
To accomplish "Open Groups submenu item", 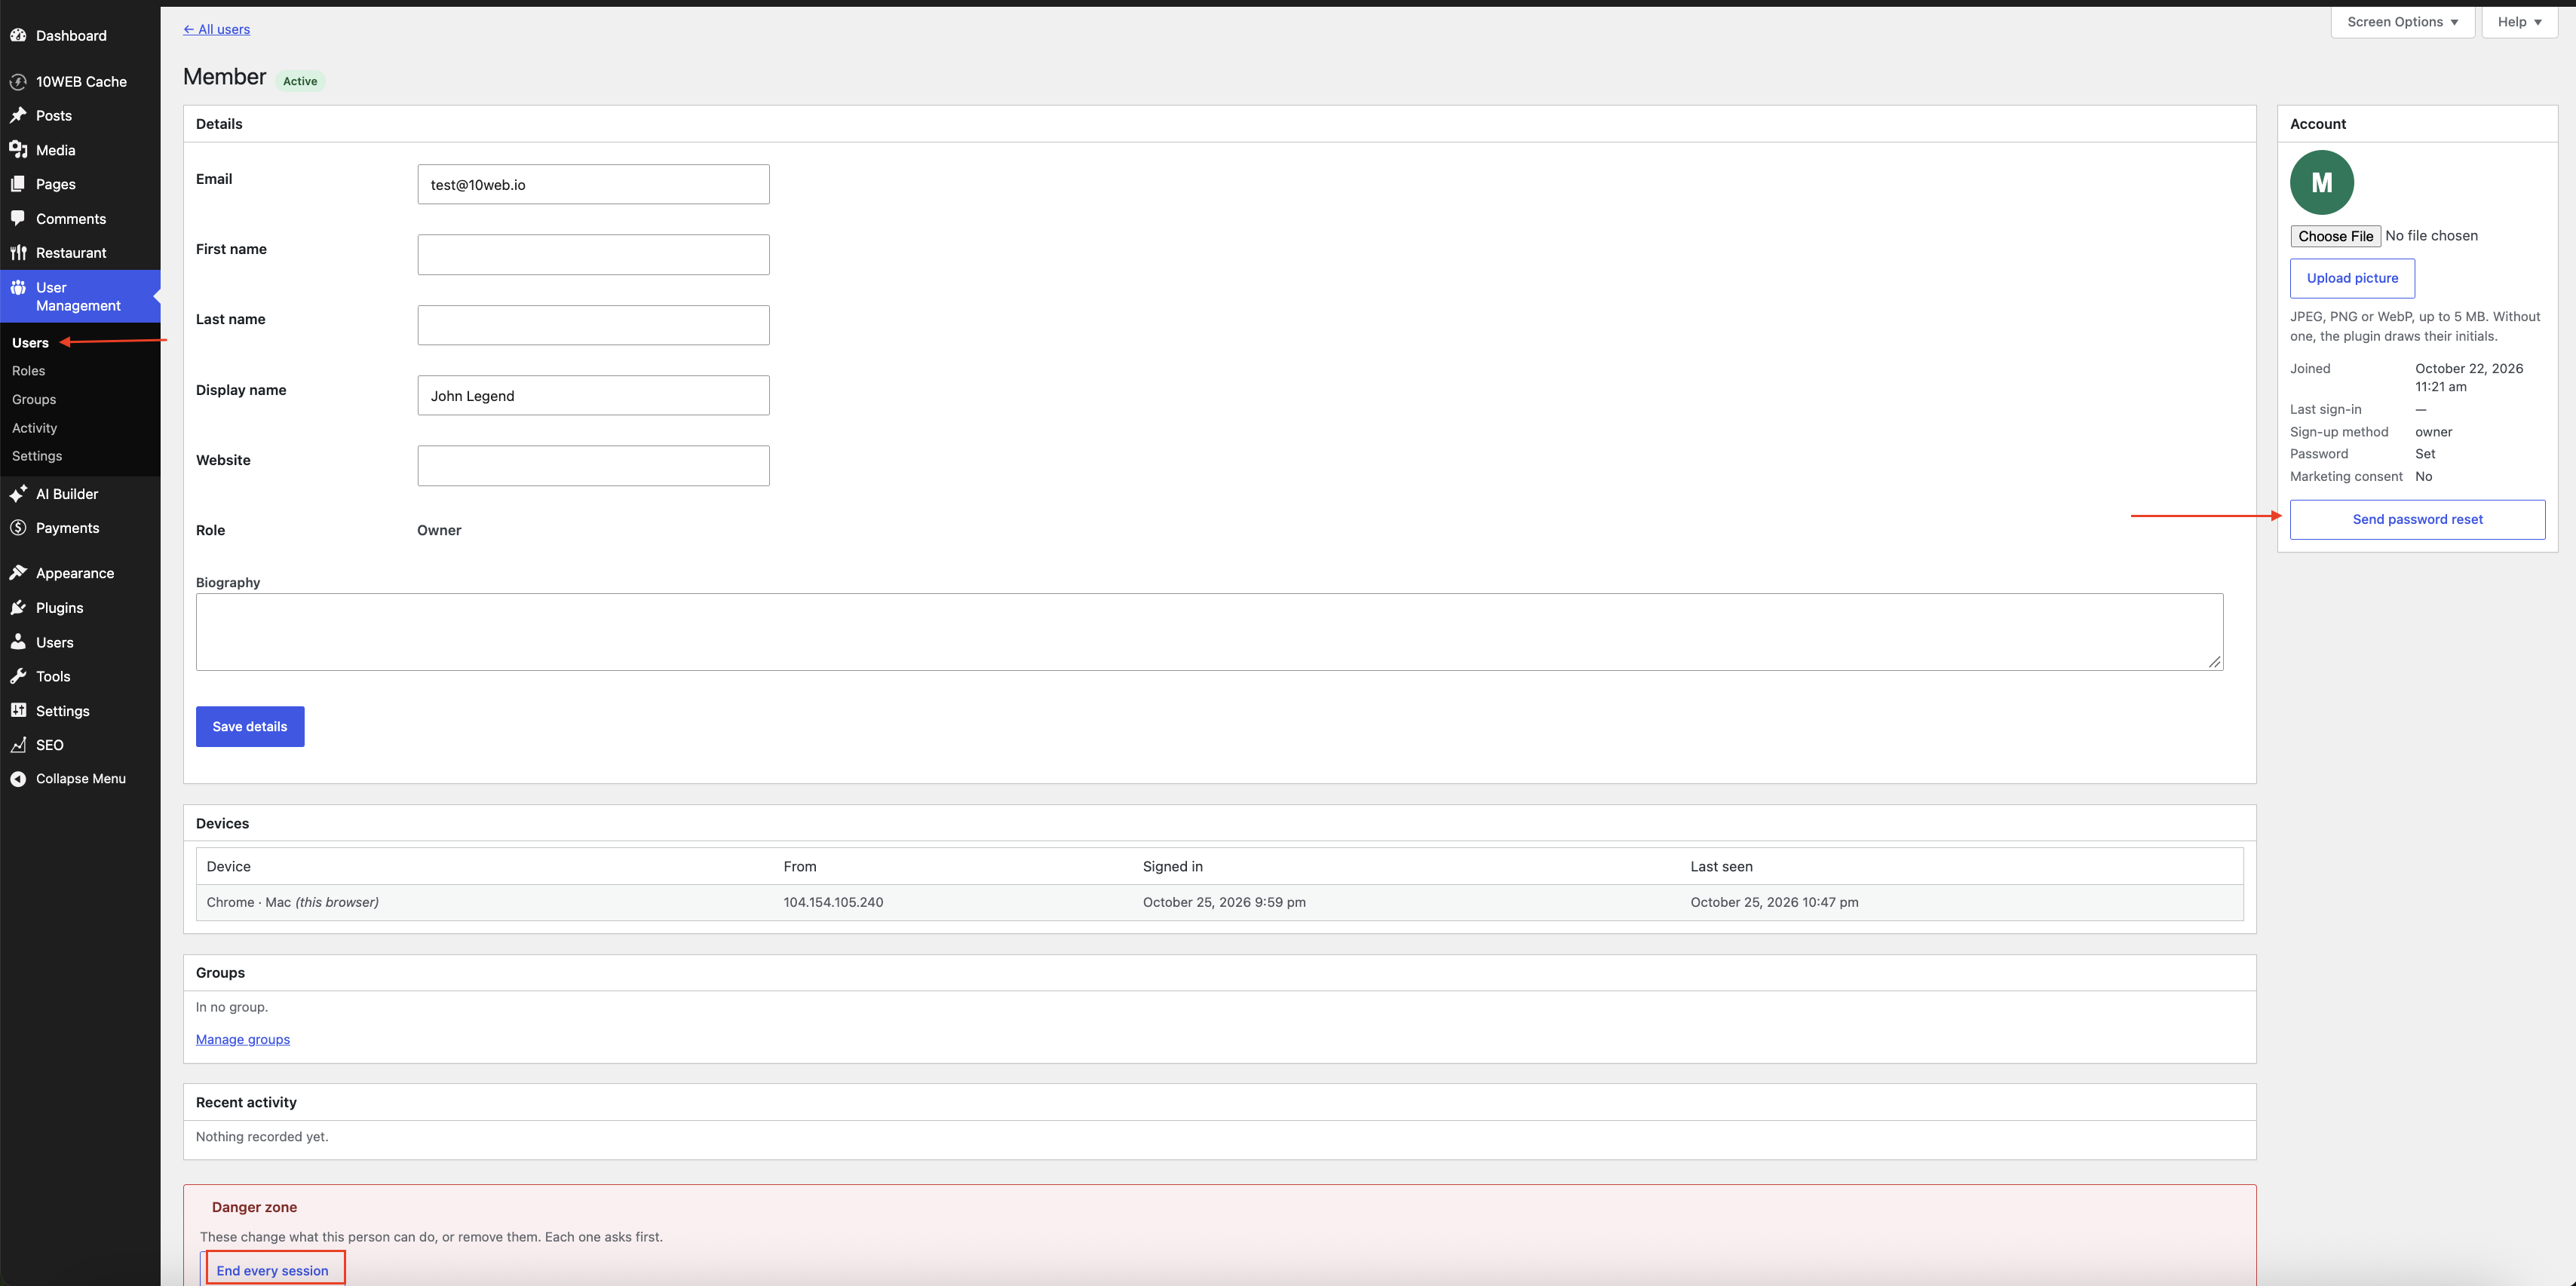I will click(34, 399).
